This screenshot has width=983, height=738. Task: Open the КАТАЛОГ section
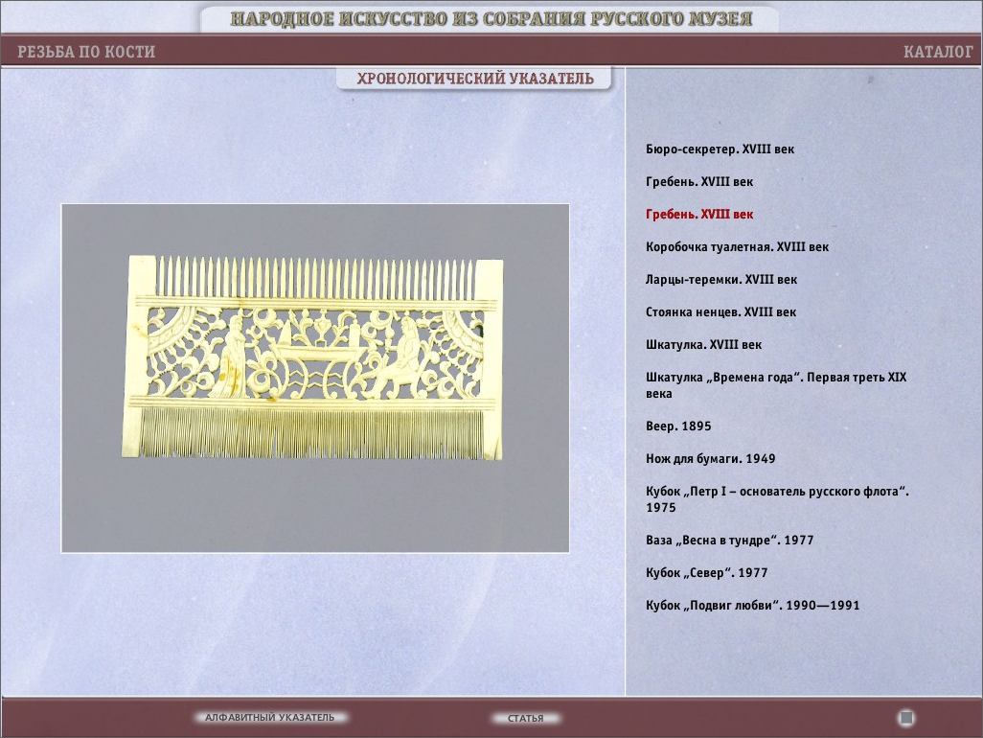(x=937, y=52)
